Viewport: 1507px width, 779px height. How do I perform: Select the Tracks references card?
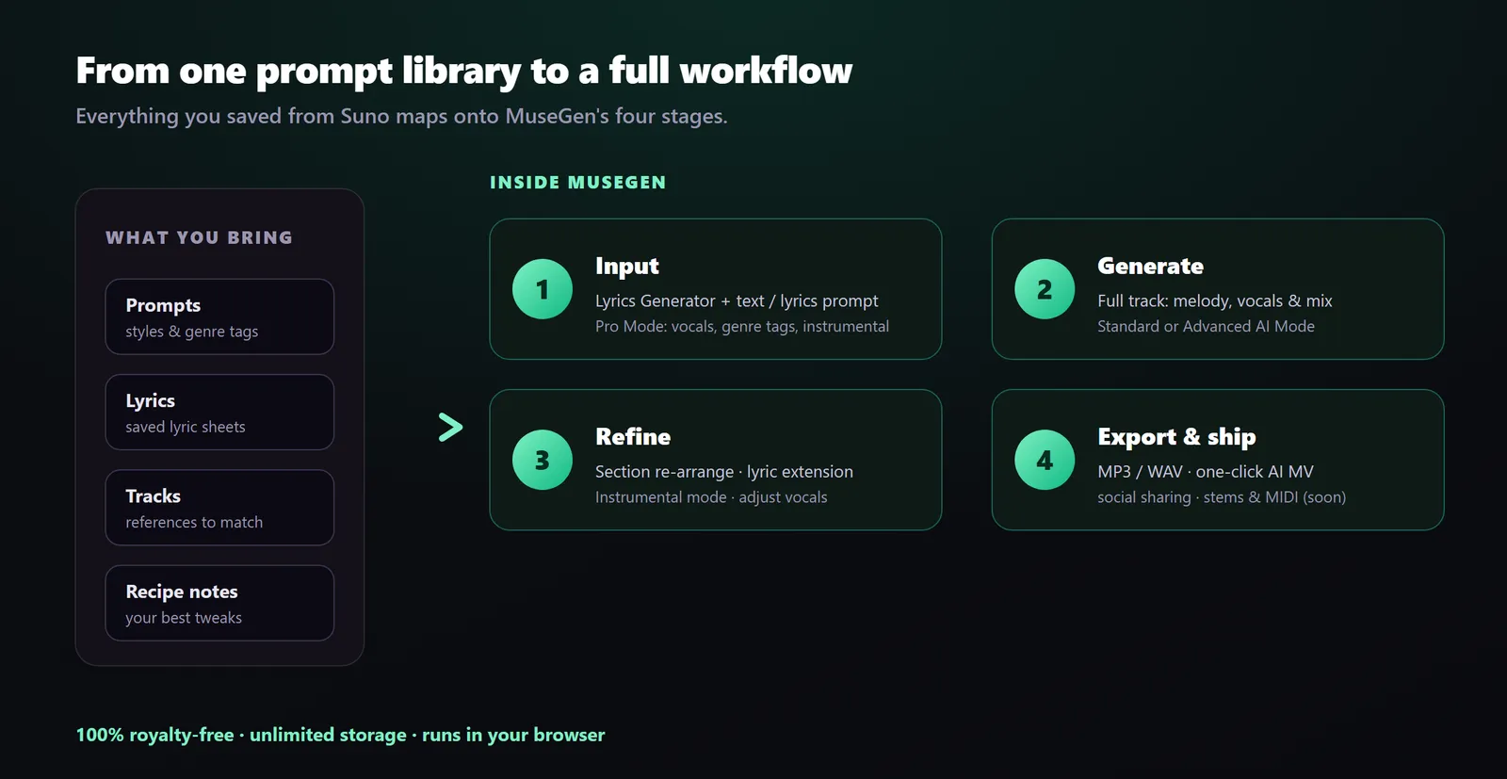coord(219,508)
